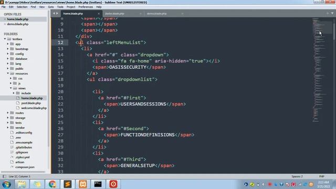Screen dimensions: 336x189
Task: Open the Edit menu
Action: (x=11, y=7)
